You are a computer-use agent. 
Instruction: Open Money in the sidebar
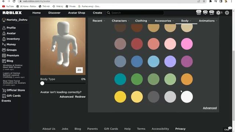(9, 44)
